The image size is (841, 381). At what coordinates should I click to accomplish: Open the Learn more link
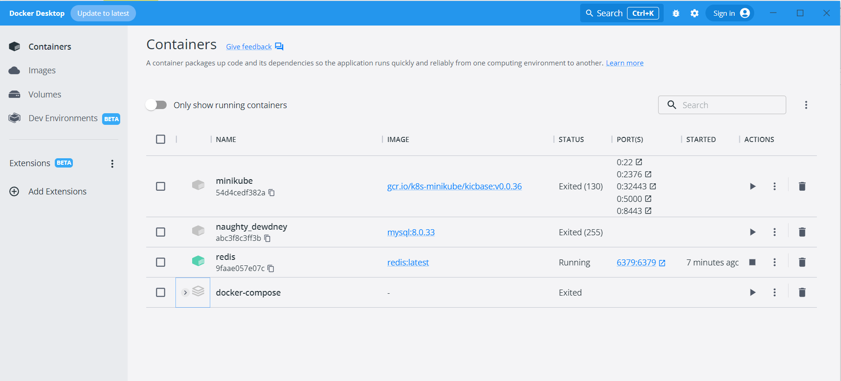tap(625, 63)
